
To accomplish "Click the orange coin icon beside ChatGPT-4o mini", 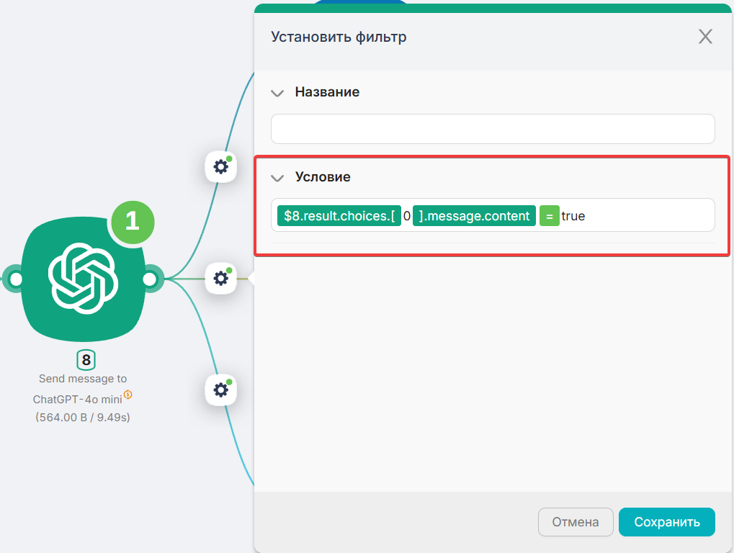I will point(127,394).
